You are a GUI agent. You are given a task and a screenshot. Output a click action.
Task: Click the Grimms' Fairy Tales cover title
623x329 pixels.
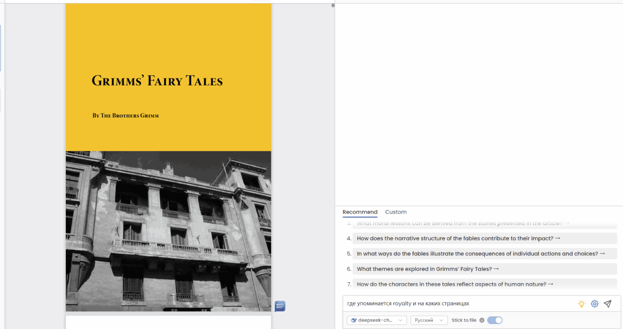tap(157, 81)
